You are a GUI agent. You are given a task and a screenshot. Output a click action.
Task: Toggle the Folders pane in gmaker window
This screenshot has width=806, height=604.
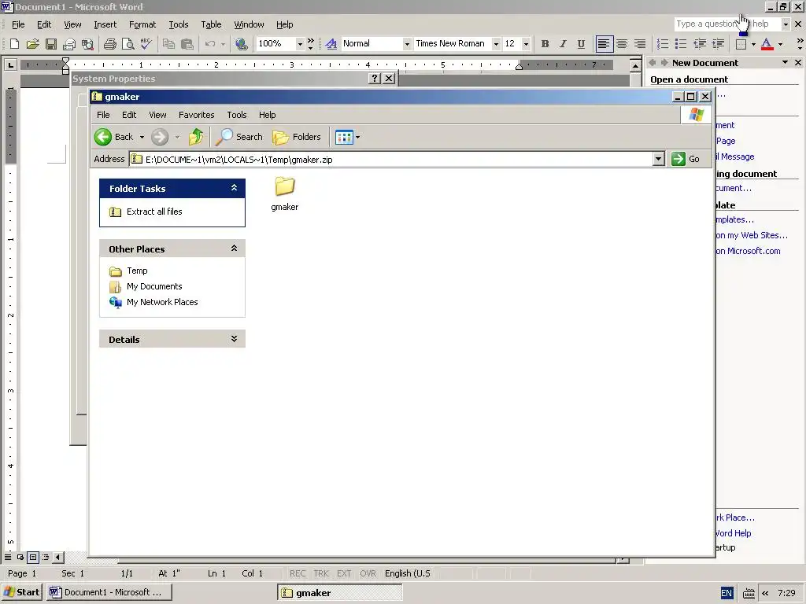pyautogui.click(x=297, y=137)
